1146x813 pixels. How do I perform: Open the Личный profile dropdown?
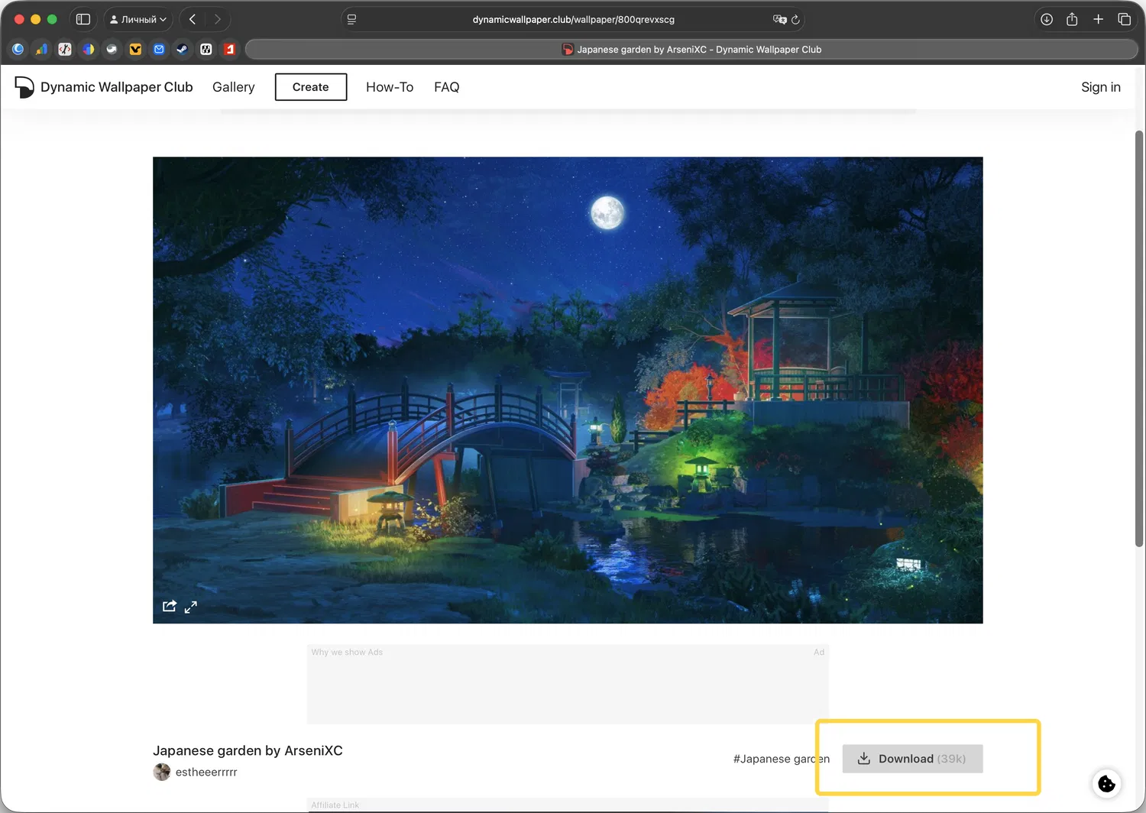tap(138, 19)
